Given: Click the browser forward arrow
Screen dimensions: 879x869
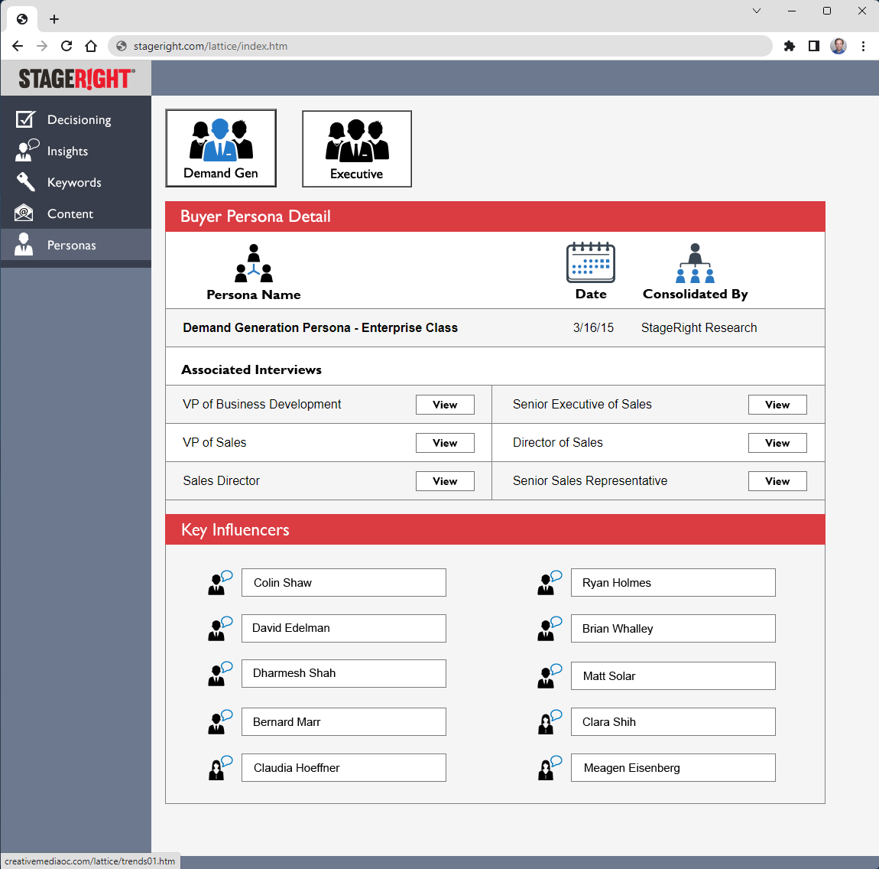Looking at the screenshot, I should pos(42,46).
